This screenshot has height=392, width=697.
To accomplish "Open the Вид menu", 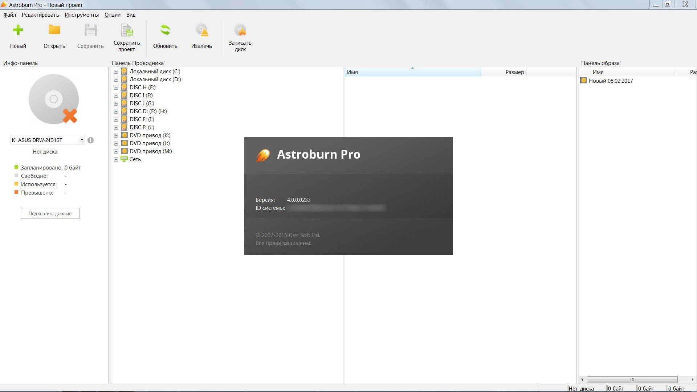I will [x=131, y=15].
